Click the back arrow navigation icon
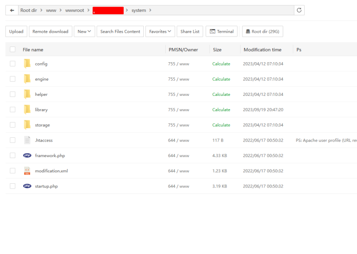This screenshot has height=254, width=357. coord(11,10)
